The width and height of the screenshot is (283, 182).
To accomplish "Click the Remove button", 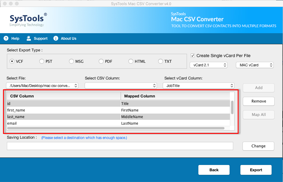I will point(259,101).
